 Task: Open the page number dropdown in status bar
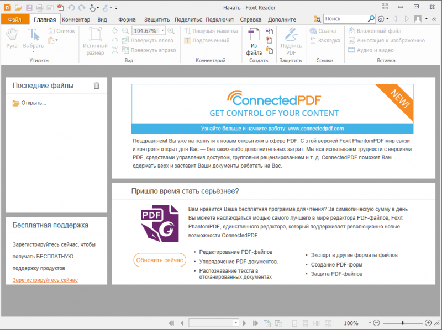235,323
